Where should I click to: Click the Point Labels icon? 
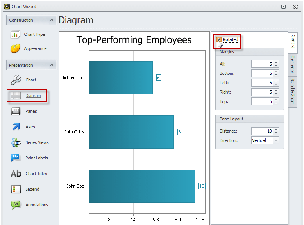click(16, 158)
